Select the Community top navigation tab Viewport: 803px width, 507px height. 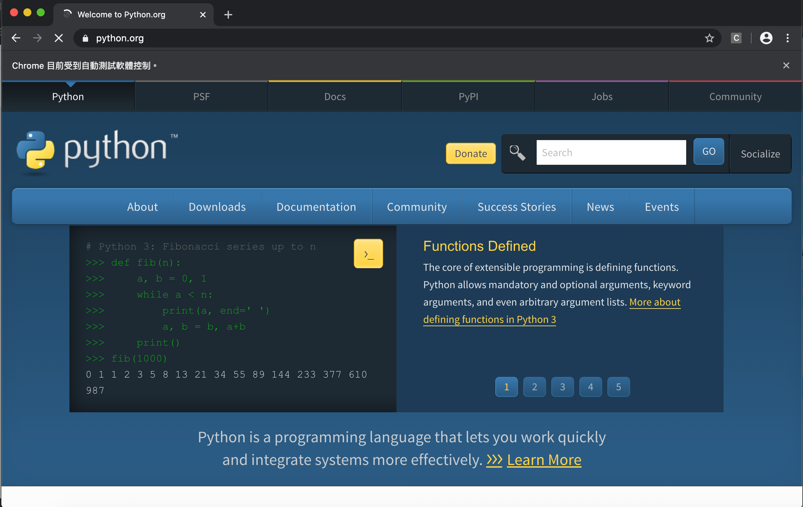pos(736,96)
